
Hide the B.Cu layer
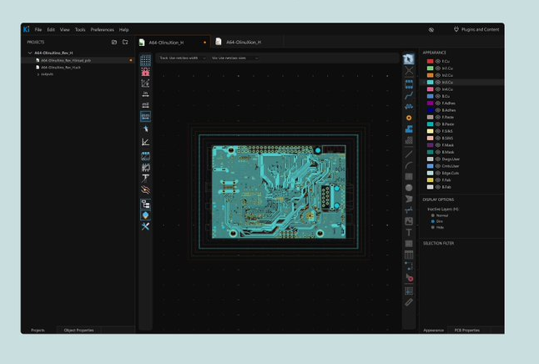click(438, 96)
